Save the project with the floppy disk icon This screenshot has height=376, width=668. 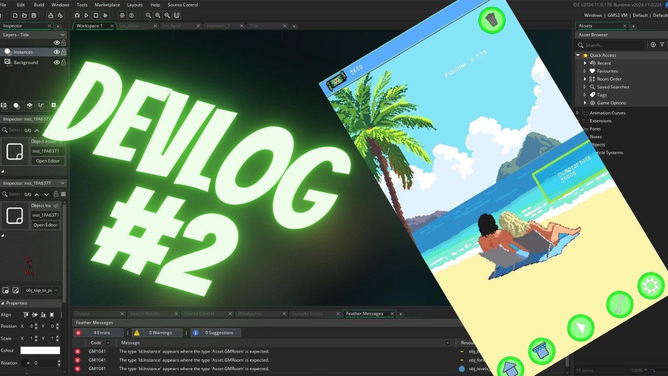point(33,16)
